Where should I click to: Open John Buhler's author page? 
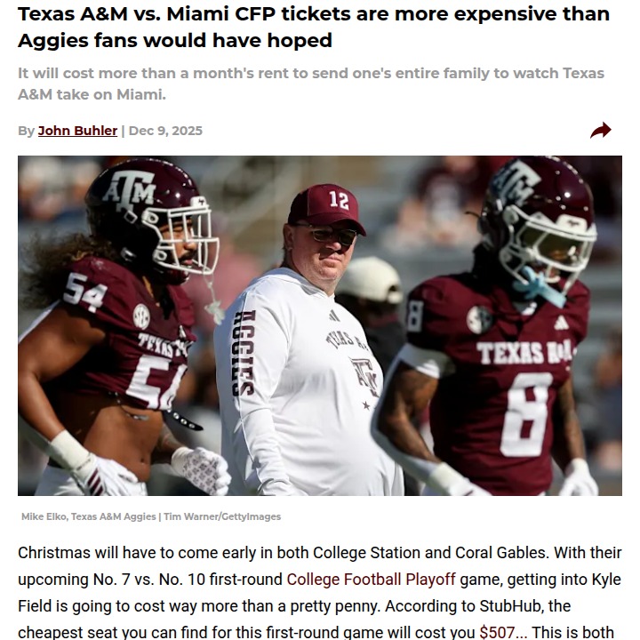pyautogui.click(x=77, y=131)
